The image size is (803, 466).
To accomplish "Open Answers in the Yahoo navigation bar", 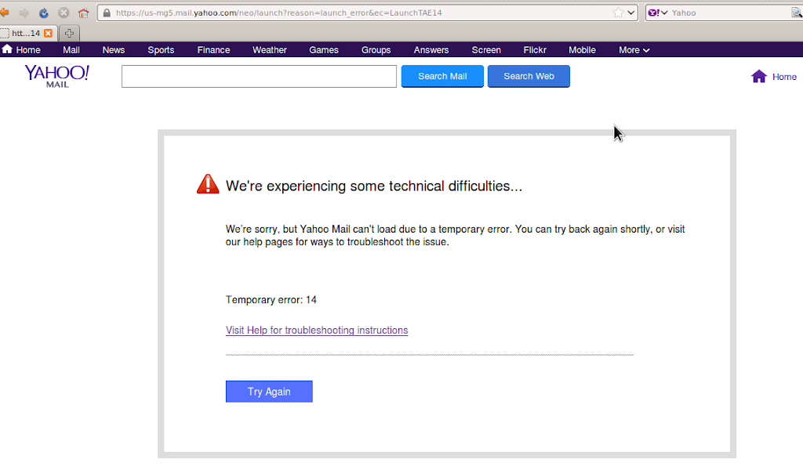I will tap(431, 49).
